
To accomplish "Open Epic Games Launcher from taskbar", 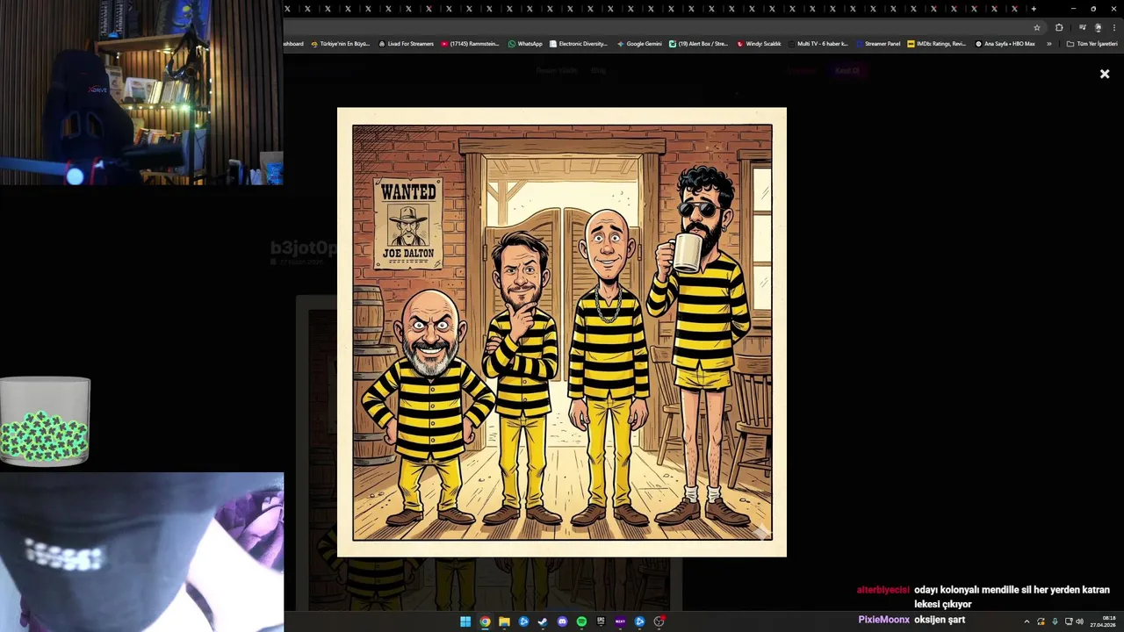I will click(601, 621).
